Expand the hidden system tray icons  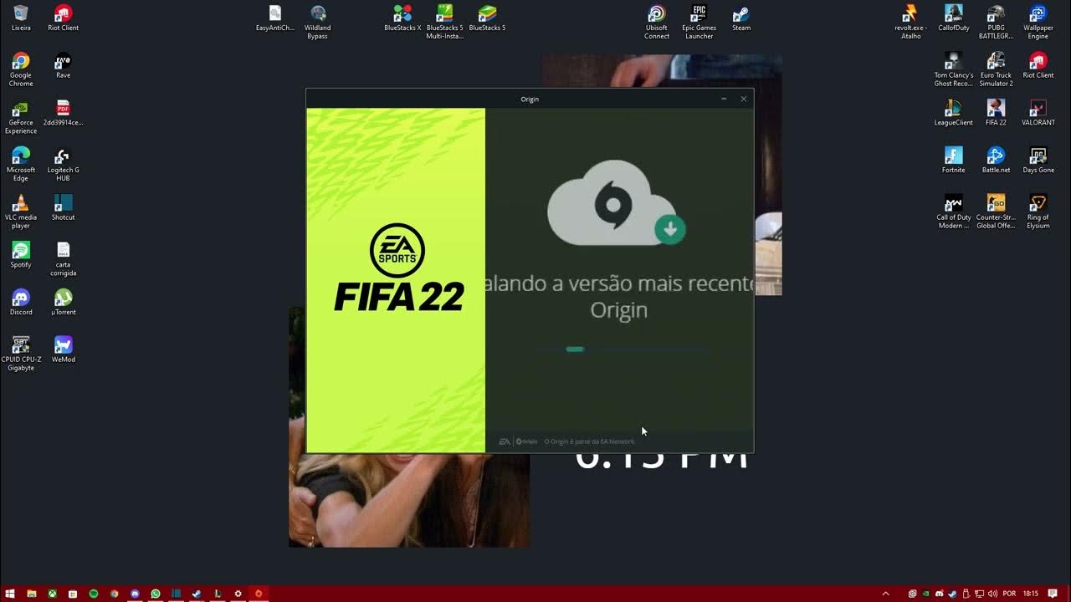pos(885,594)
